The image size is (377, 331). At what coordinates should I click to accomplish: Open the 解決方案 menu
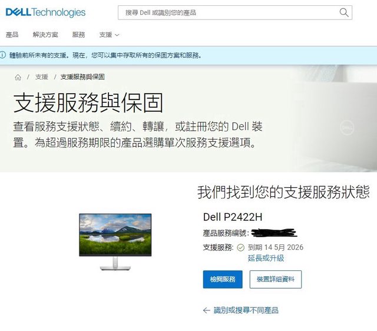45,35
